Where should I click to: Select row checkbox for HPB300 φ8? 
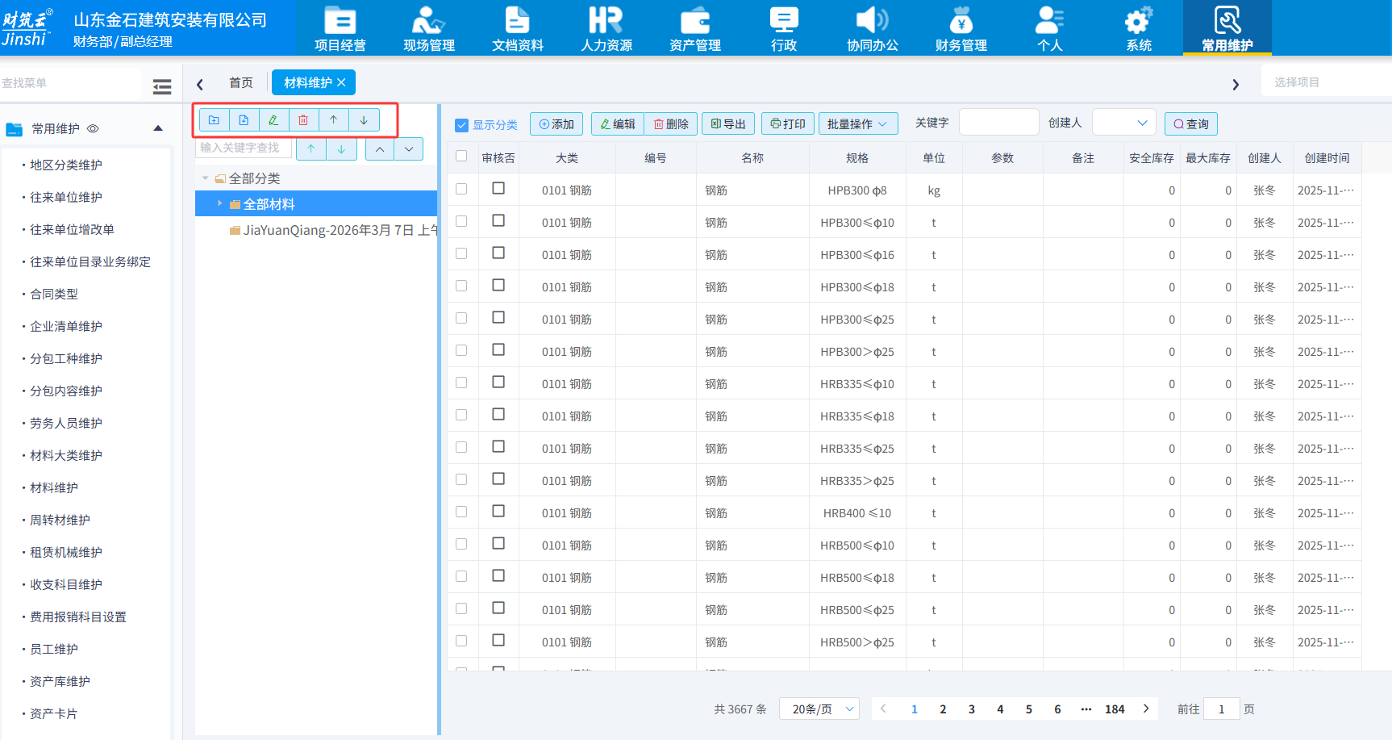tap(461, 188)
